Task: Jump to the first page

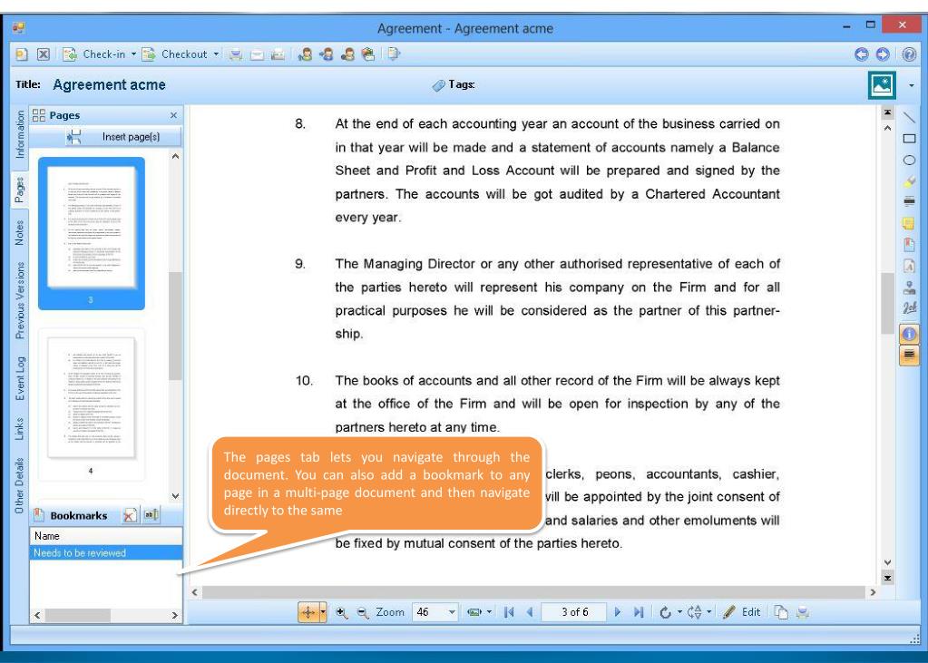Action: 508,612
